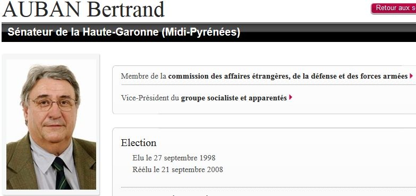Screen dimensions: 416x196
Task: Click the senator's glasses in the portrait
Action: coord(53,104)
